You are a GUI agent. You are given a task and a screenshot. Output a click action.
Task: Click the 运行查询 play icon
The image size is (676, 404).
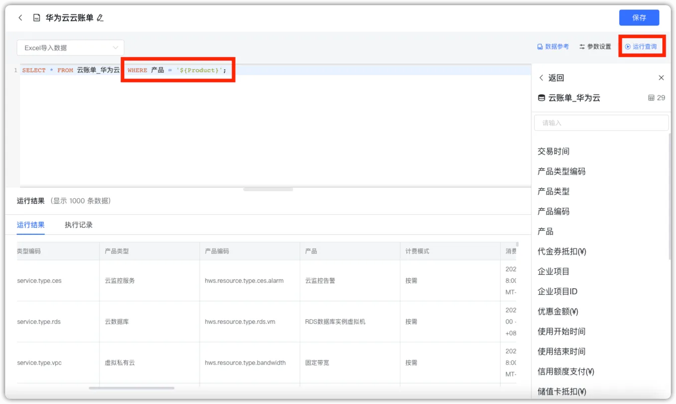[628, 47]
